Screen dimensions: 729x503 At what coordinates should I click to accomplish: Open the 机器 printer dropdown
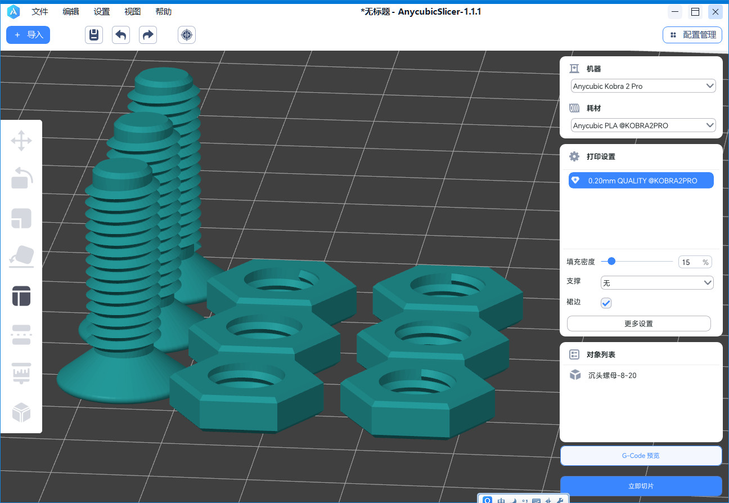643,86
